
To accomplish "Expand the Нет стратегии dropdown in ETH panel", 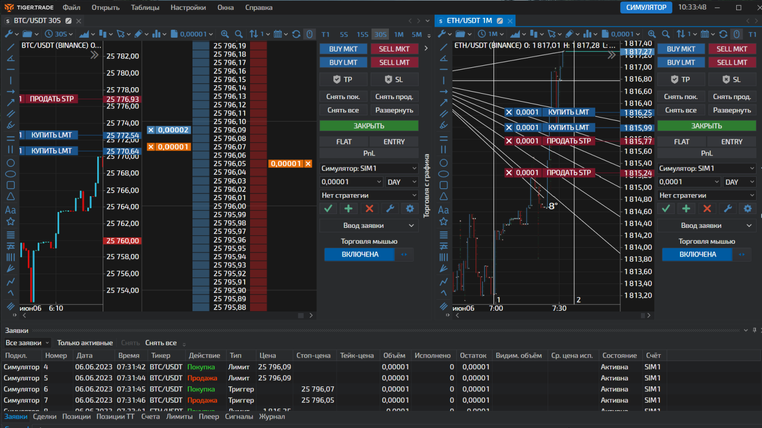I will coord(706,195).
